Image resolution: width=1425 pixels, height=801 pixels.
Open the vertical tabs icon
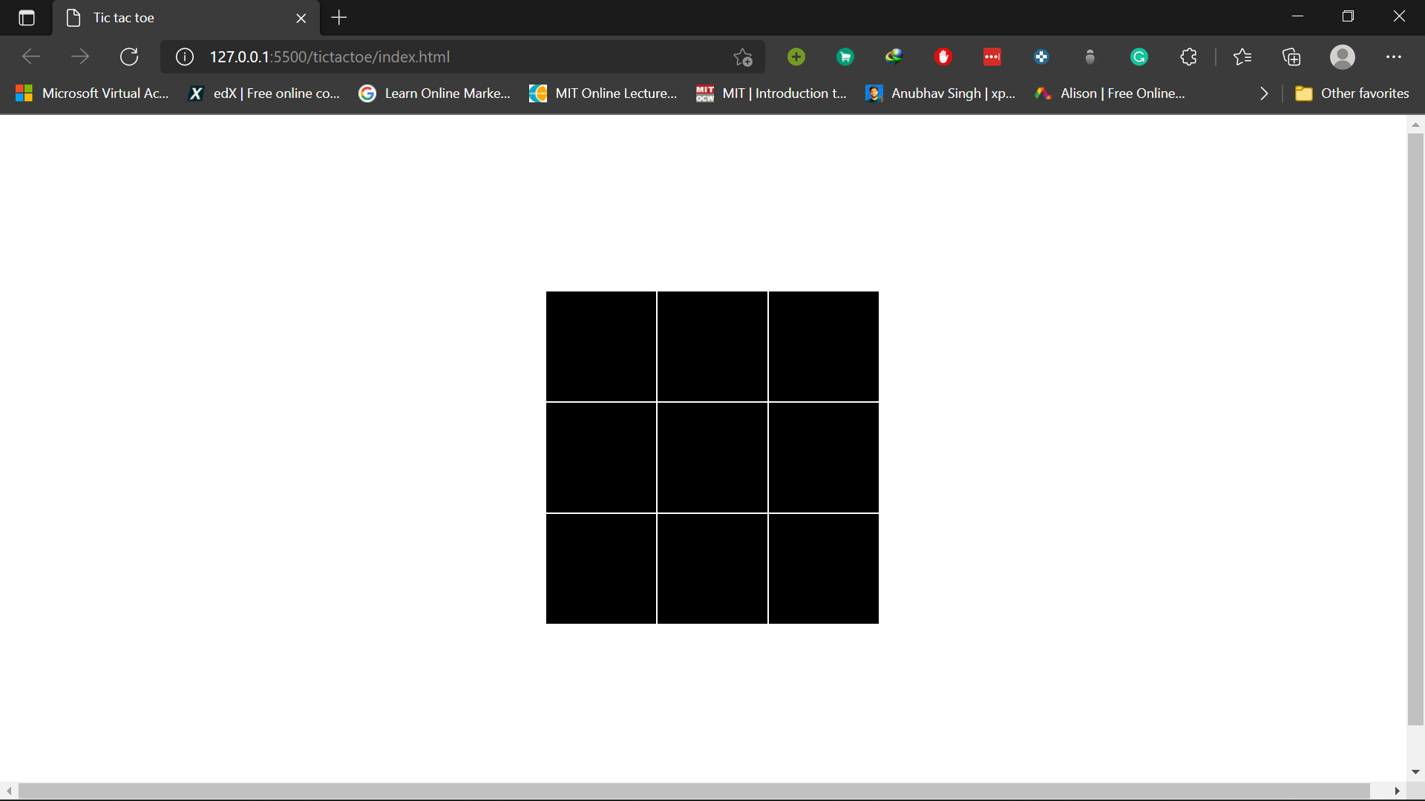[27, 18]
